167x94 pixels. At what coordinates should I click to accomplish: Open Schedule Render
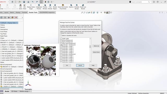(x=77, y=7)
